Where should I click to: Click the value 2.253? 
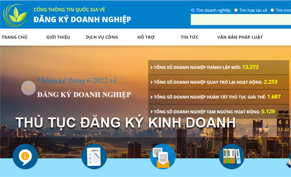tap(271, 82)
